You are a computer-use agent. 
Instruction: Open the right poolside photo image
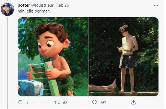pos(123,57)
